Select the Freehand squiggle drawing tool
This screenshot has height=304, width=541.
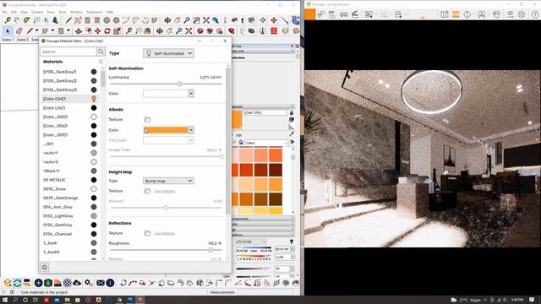pyautogui.click(x=78, y=20)
